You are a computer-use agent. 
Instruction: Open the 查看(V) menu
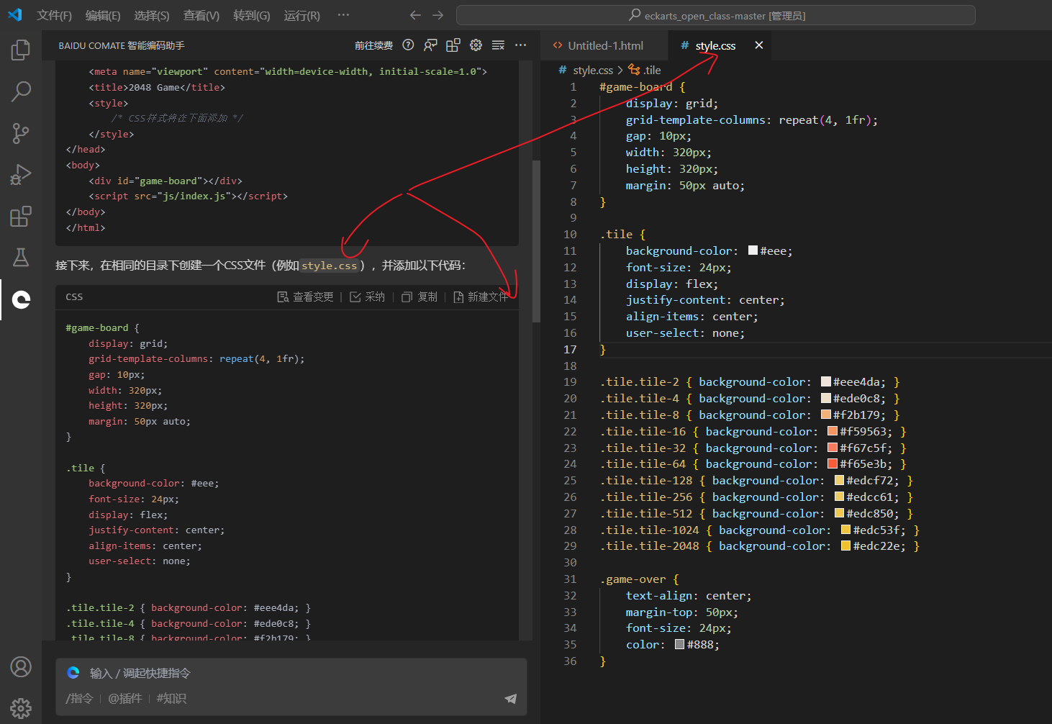[x=201, y=15]
